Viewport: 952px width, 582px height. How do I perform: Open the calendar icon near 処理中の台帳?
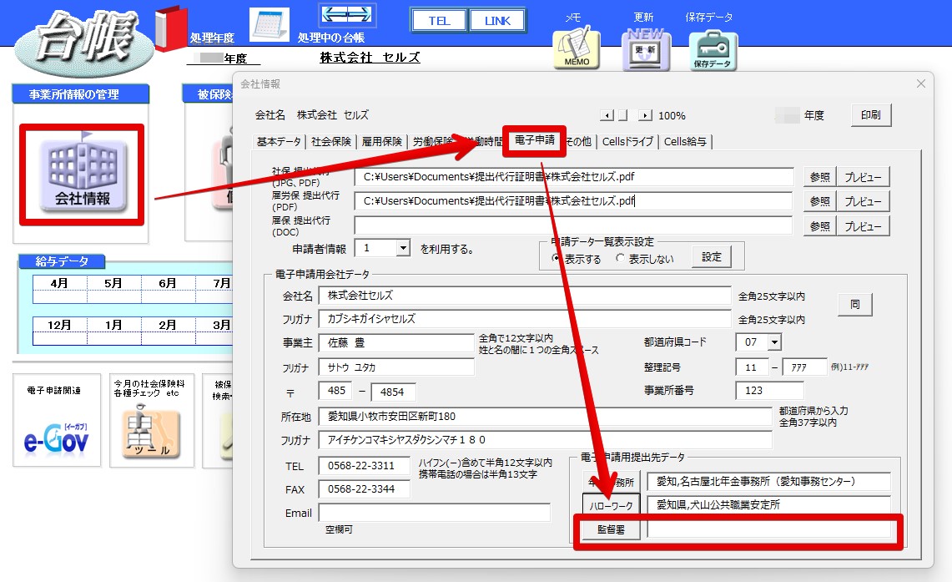coord(269,24)
